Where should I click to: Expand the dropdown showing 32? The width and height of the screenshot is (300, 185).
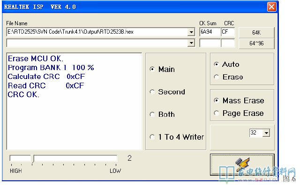[x=266, y=133]
